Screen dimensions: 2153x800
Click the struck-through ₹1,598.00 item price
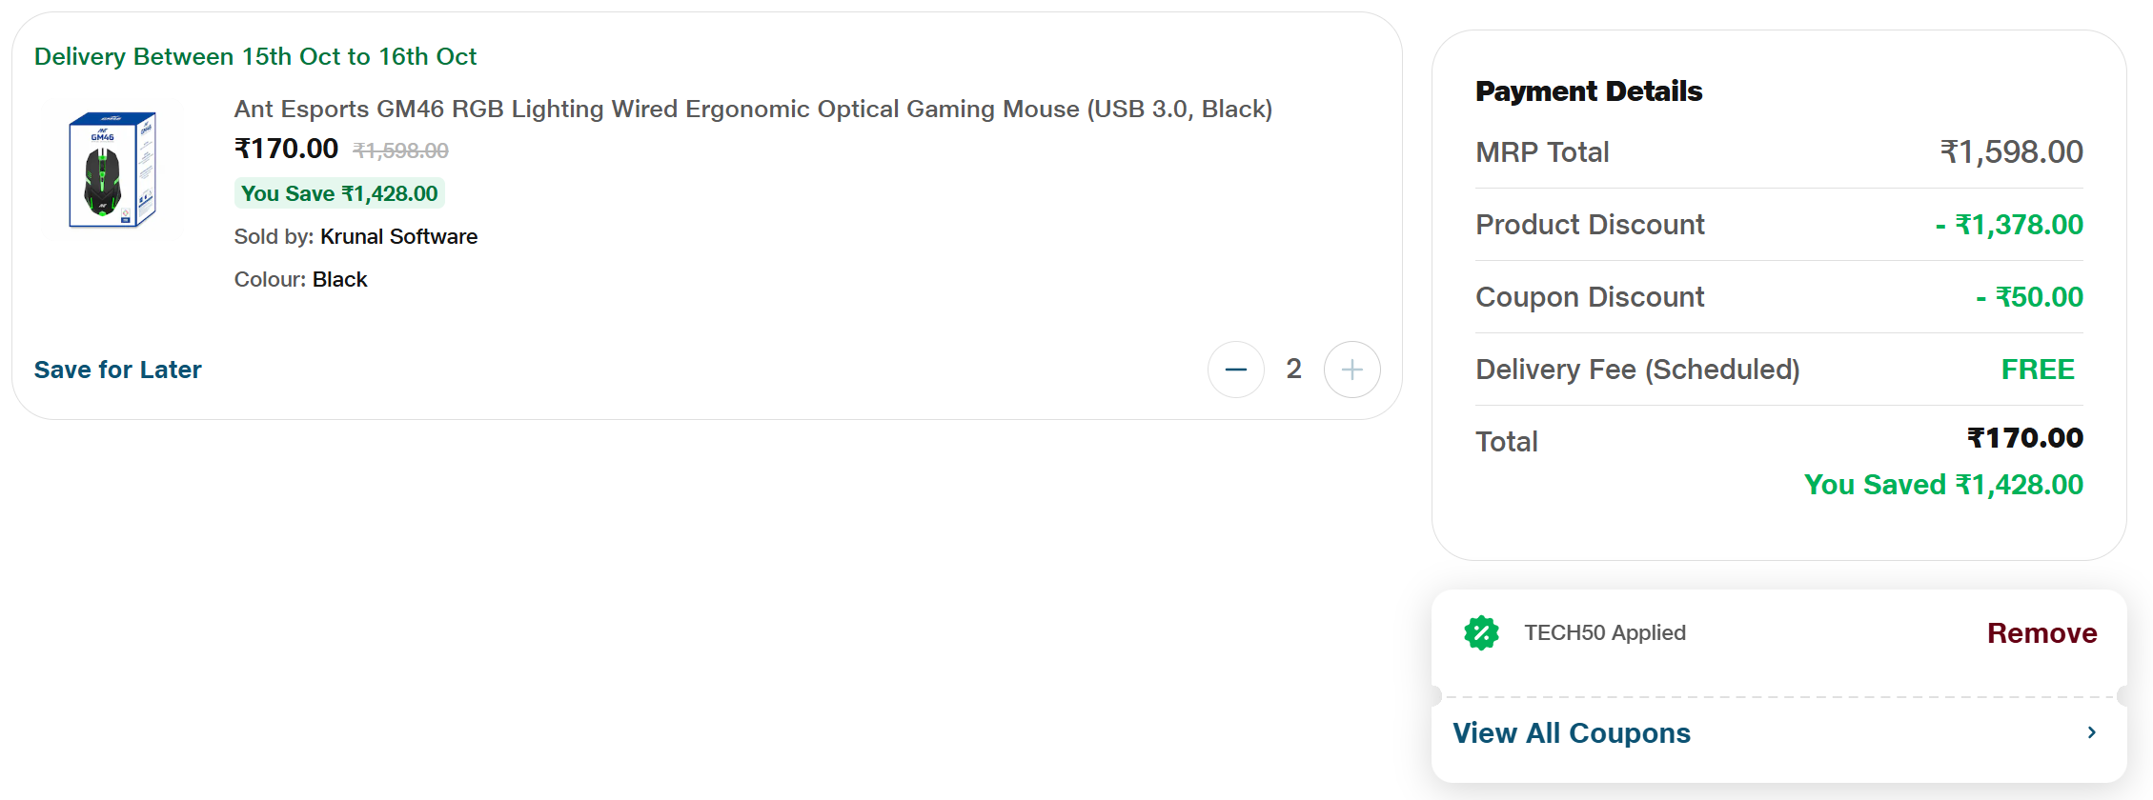pos(400,150)
